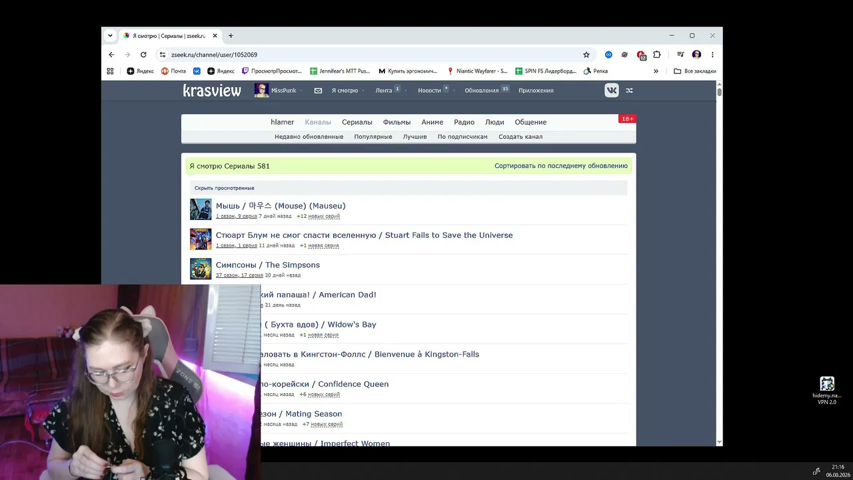This screenshot has height=480, width=853.
Task: Go back to the previous page
Action: pyautogui.click(x=111, y=55)
